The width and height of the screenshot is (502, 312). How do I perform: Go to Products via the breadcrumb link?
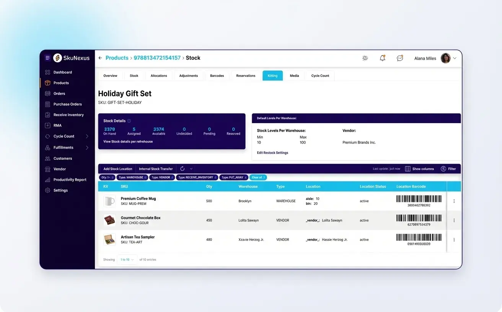click(117, 58)
